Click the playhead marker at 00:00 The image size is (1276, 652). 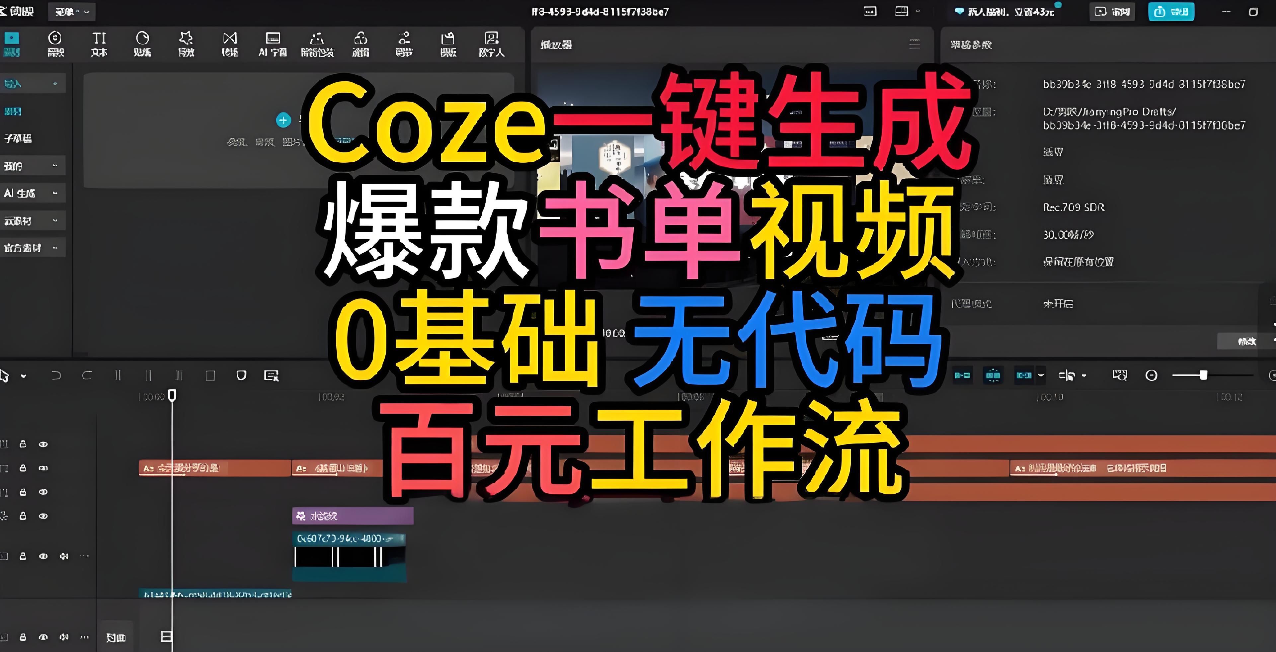point(172,395)
